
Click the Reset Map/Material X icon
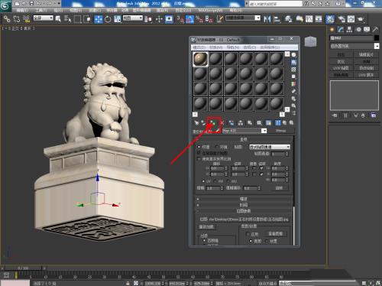pyautogui.click(x=222, y=123)
